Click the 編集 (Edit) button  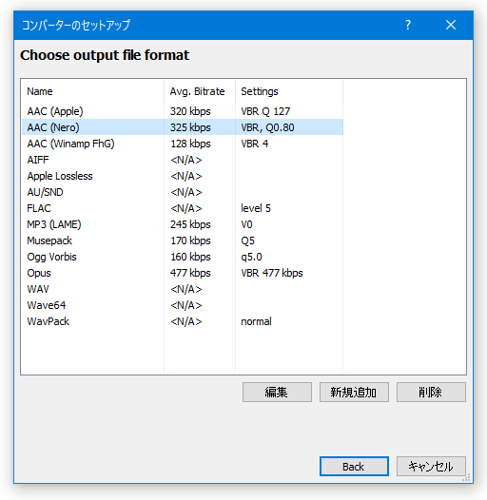277,392
